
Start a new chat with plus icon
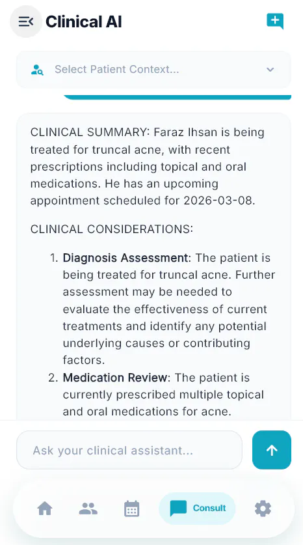tap(275, 21)
